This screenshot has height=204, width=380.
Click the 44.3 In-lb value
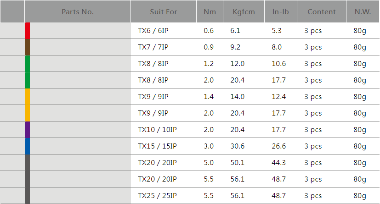pos(278,163)
